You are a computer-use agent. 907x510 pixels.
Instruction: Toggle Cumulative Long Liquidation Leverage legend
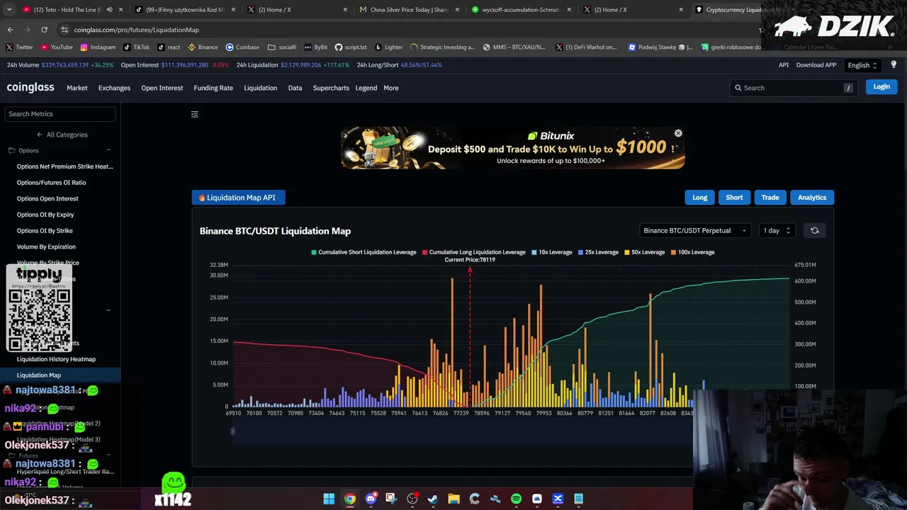(x=474, y=252)
